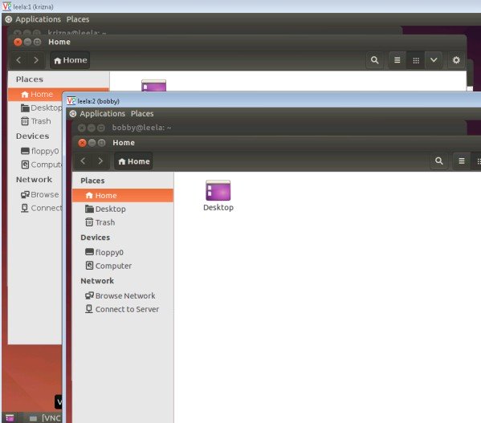
Task: Open Applications menu in krizna session
Action: (38, 19)
